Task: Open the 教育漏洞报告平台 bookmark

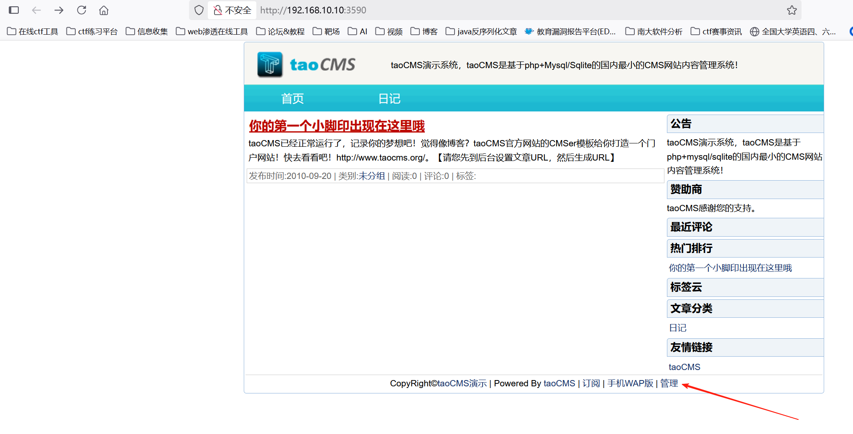Action: (570, 31)
